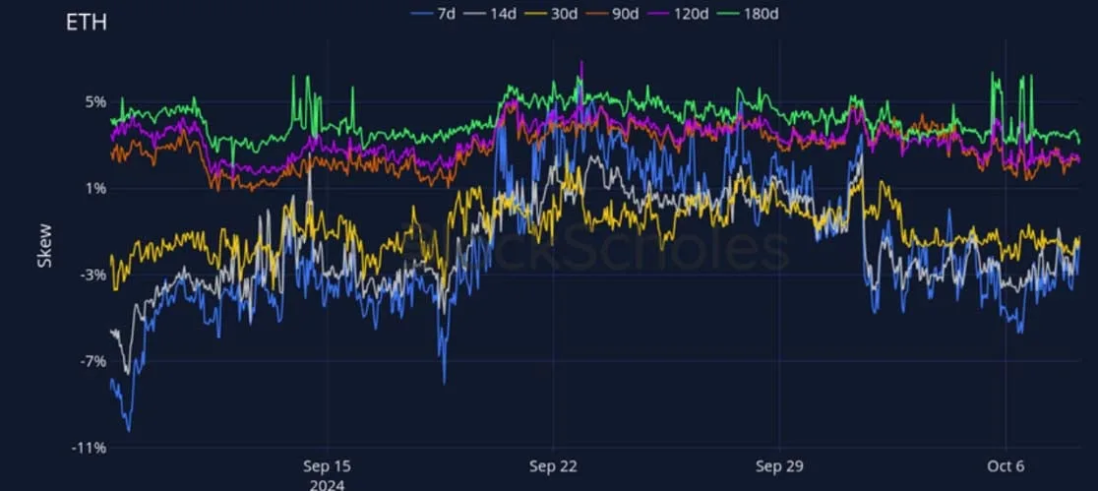
Task: Click the Sep 29 x-axis date label
Action: point(779,467)
